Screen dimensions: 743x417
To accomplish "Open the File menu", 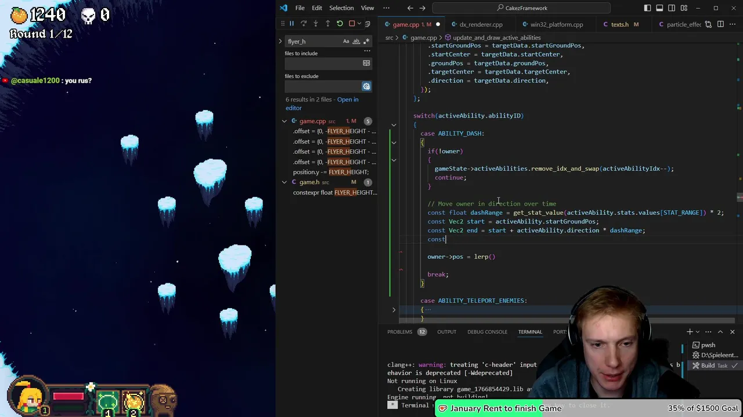I will pyautogui.click(x=300, y=8).
